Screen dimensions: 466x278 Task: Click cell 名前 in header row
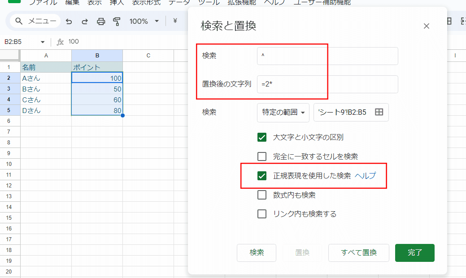[x=46, y=67]
